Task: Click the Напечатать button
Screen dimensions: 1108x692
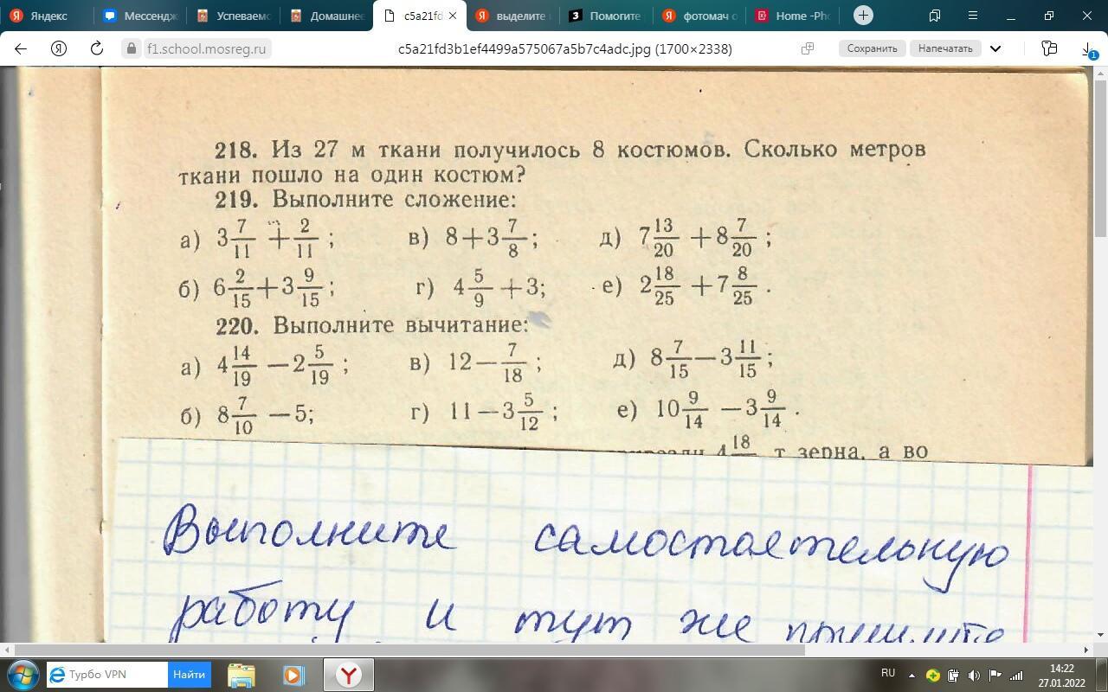Action: pyautogui.click(x=945, y=48)
